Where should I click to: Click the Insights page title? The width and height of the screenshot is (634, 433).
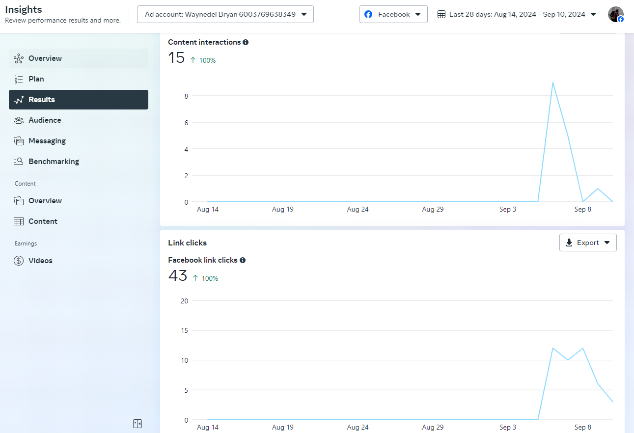click(24, 9)
